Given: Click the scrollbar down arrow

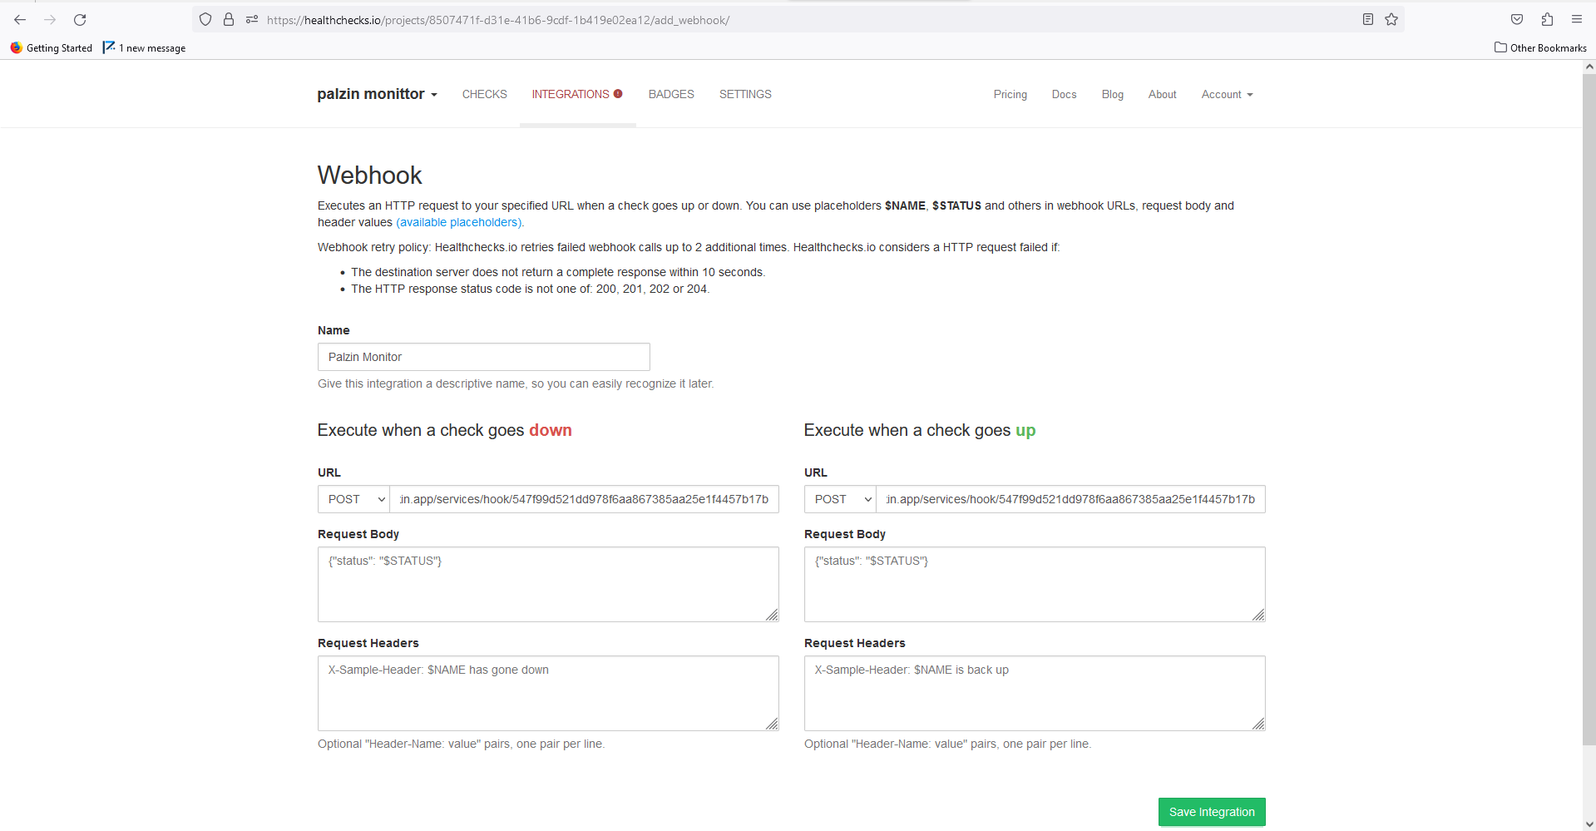Looking at the screenshot, I should point(1589,824).
